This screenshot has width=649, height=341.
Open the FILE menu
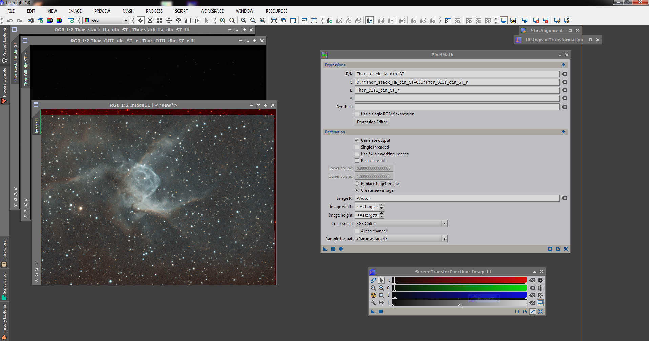point(11,11)
